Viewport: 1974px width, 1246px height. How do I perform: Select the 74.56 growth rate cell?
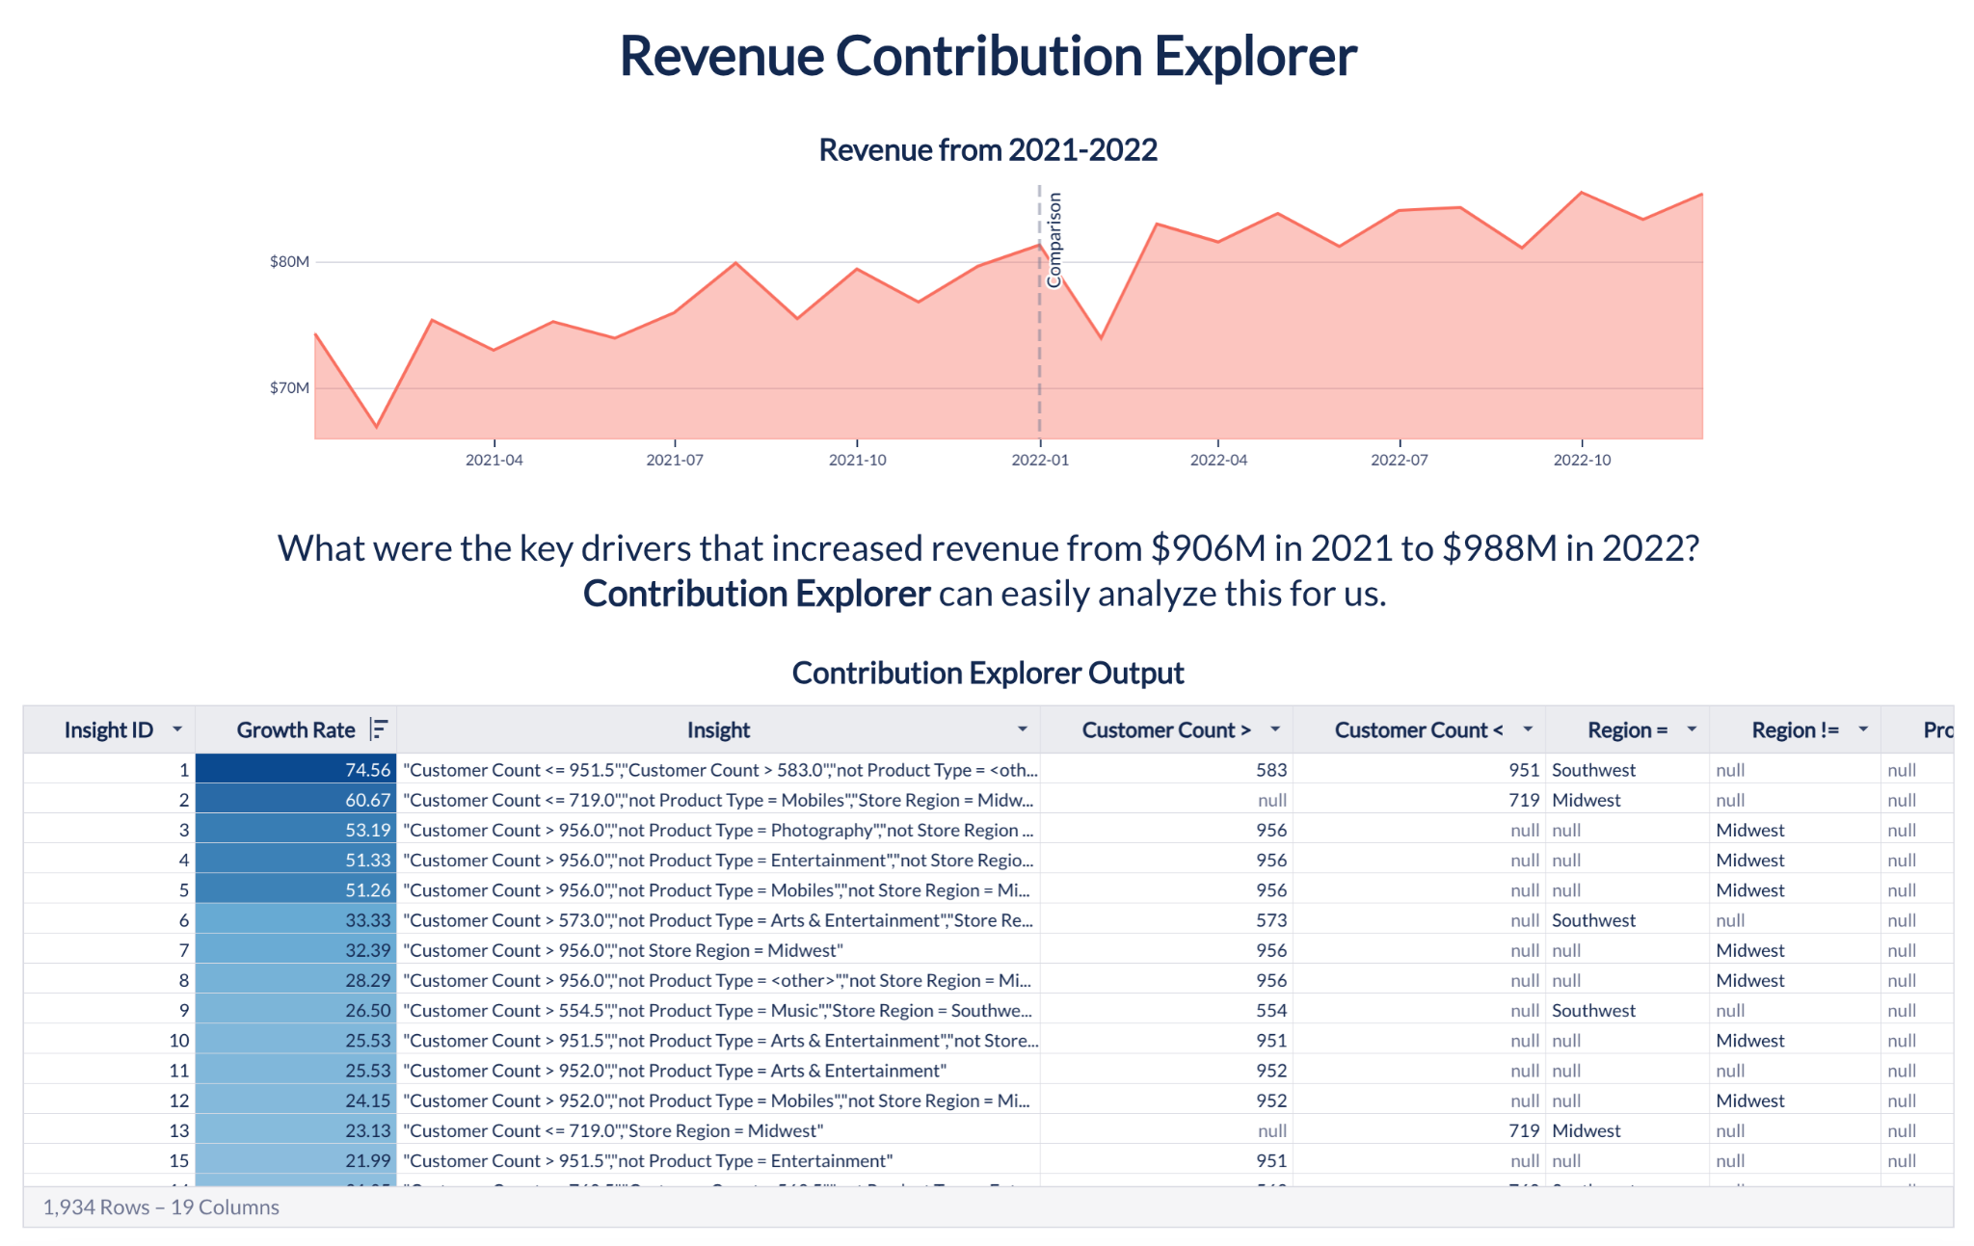tap(296, 770)
